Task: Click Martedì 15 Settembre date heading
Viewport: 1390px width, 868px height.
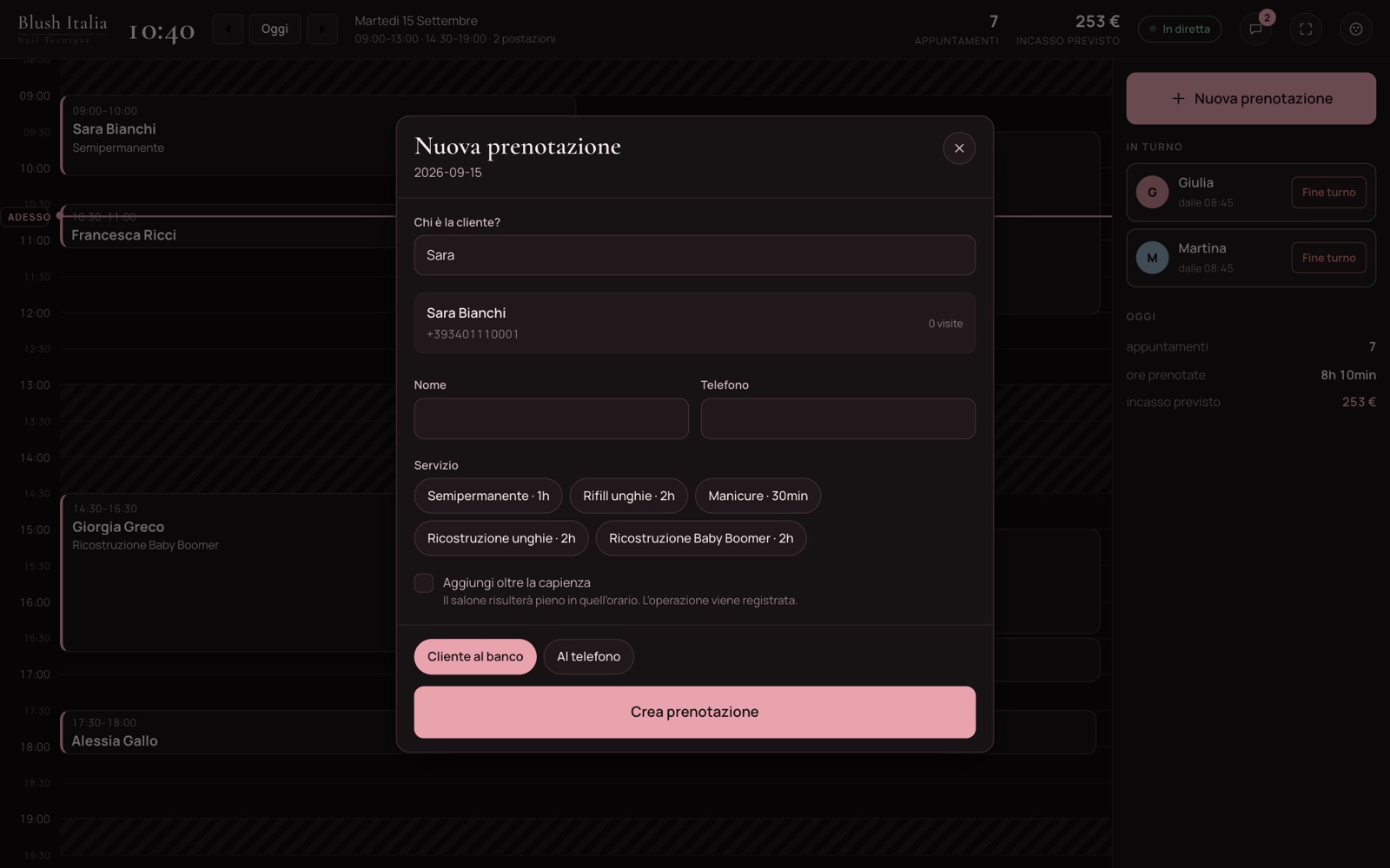Action: [416, 21]
